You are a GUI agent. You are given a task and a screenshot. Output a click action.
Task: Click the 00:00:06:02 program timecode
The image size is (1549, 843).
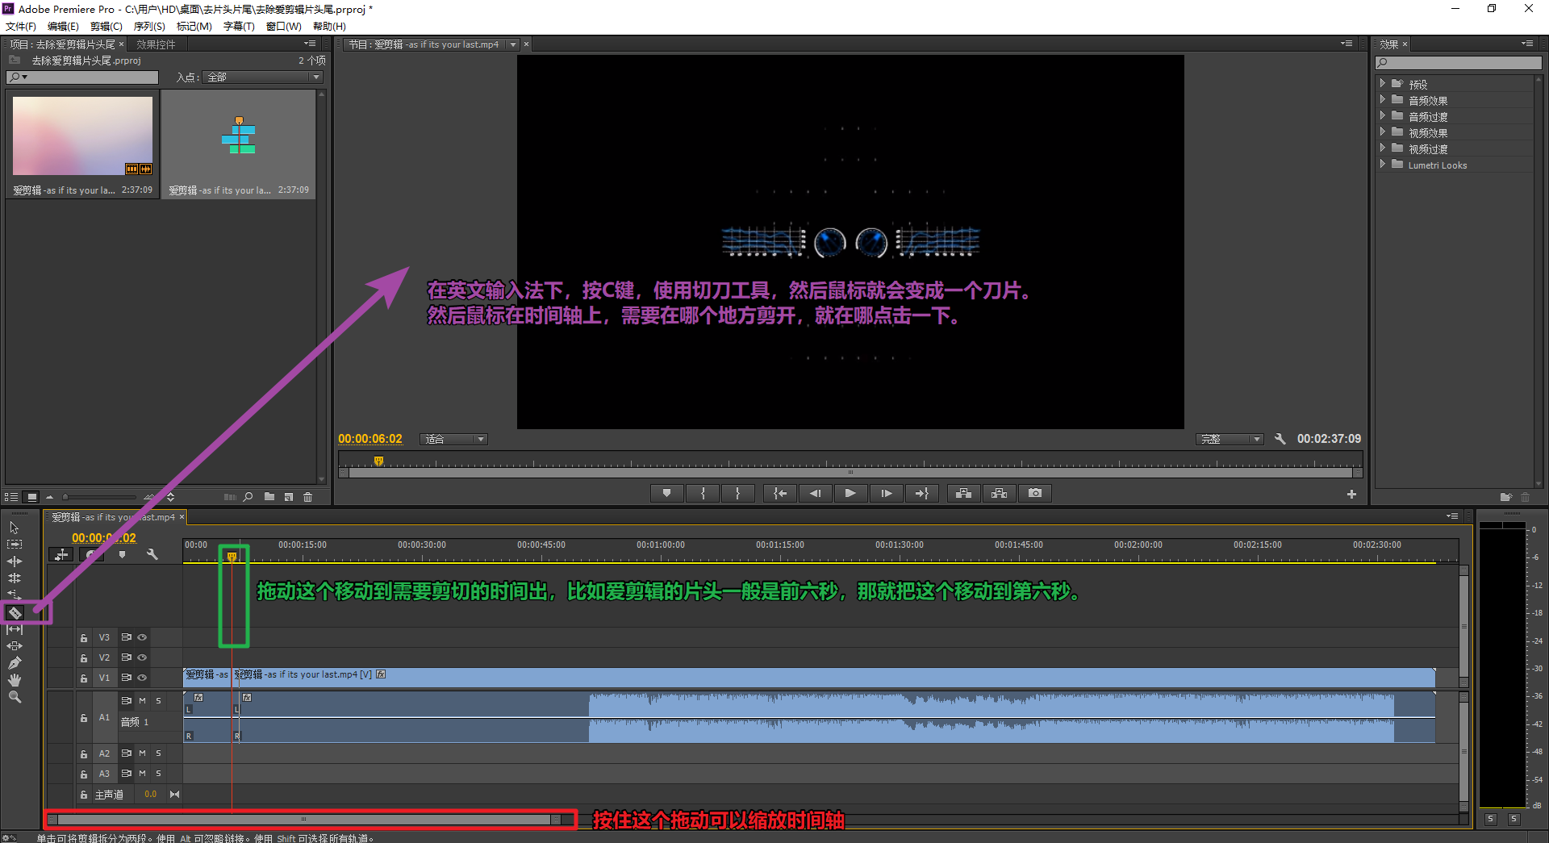(x=370, y=439)
